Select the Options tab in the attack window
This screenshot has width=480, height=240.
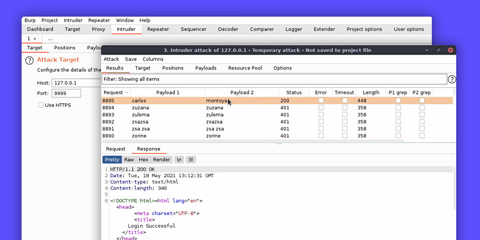283,68
